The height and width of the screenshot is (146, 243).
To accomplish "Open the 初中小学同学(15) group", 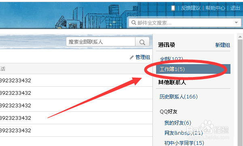I will tap(184, 143).
